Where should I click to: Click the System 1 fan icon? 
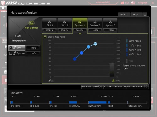pos(80,22)
